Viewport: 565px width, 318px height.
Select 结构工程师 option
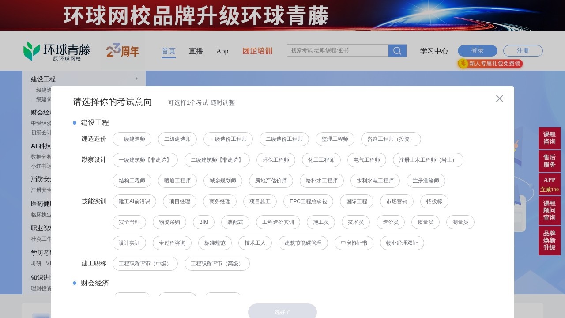pyautogui.click(x=132, y=181)
